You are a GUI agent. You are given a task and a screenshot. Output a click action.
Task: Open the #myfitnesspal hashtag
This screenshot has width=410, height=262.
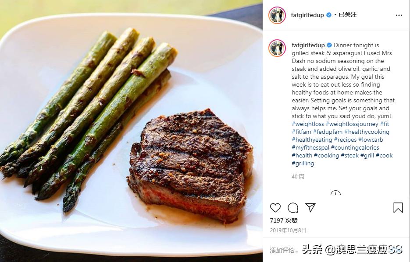pyautogui.click(x=310, y=147)
